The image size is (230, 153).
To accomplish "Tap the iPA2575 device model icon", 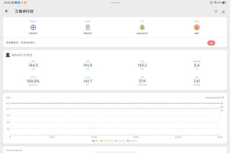I will pyautogui.click(x=88, y=27).
